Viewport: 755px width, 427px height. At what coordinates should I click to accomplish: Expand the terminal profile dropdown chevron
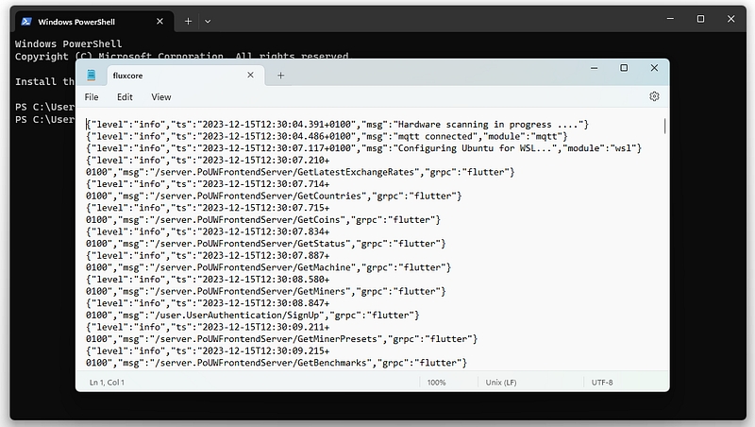(x=208, y=20)
